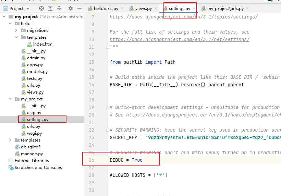Click the Expand All icon in Project toolbar
The height and width of the screenshot is (196, 281).
tap(50, 8)
